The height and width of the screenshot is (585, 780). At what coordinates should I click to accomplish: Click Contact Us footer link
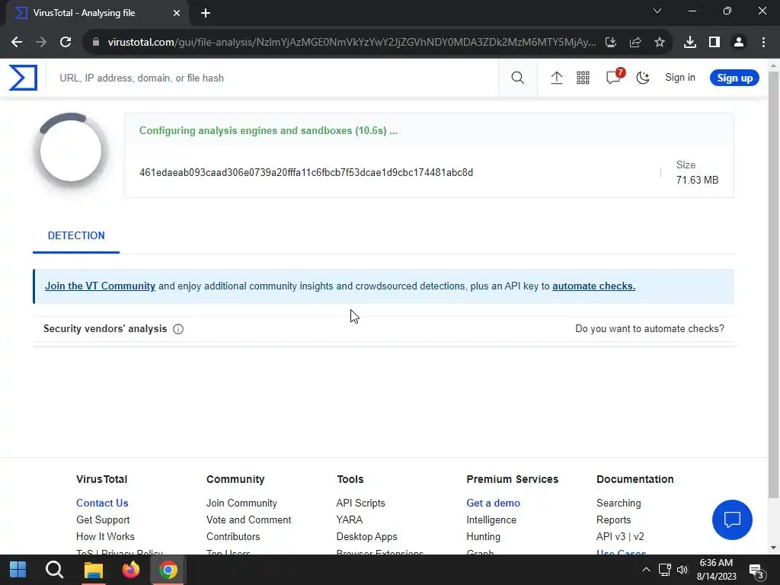(x=102, y=503)
